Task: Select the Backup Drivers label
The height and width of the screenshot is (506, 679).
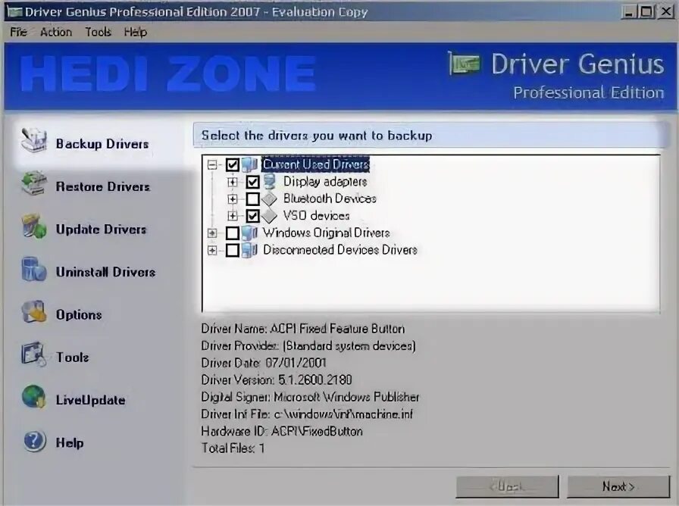Action: click(102, 144)
